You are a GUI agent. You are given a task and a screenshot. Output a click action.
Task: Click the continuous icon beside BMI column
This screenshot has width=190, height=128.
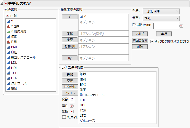pyautogui.click(x=8, y=47)
